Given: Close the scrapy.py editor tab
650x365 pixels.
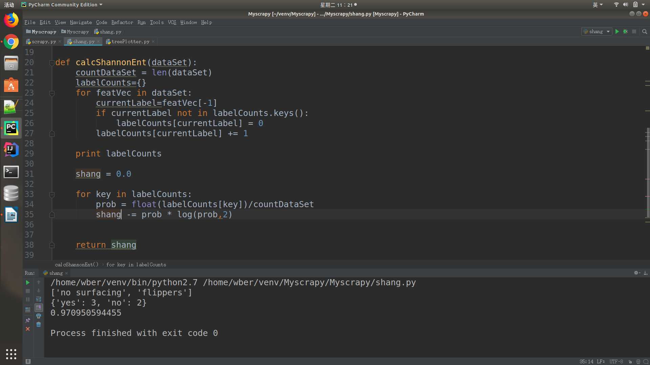Looking at the screenshot, I should [60, 42].
